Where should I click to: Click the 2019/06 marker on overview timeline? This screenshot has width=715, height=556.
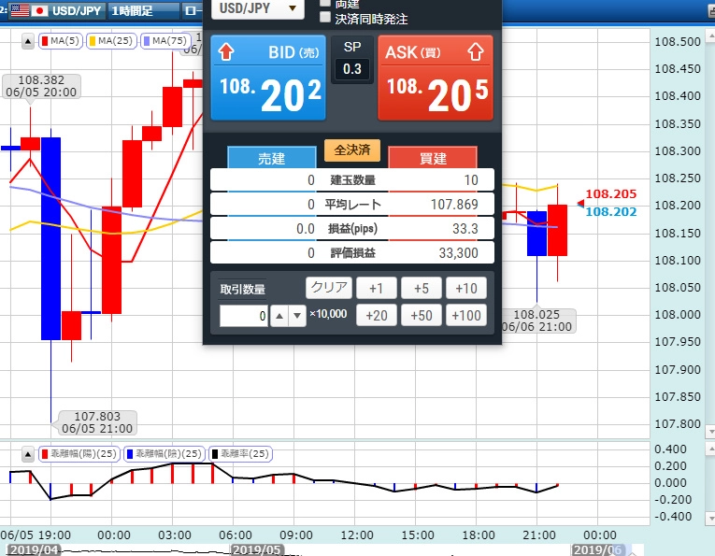tap(598, 550)
